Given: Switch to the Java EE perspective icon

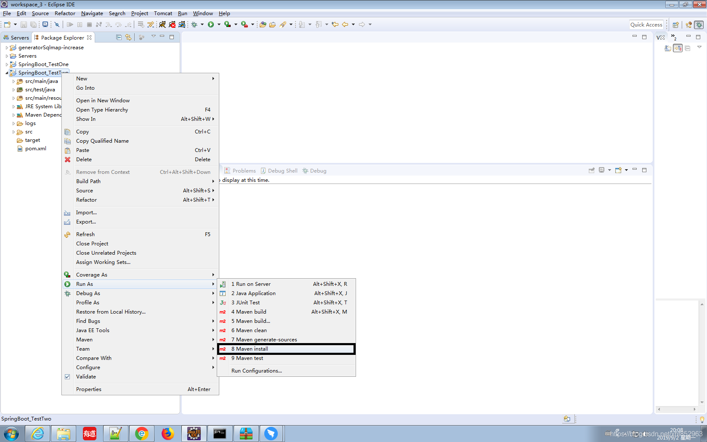Looking at the screenshot, I should 688,25.
